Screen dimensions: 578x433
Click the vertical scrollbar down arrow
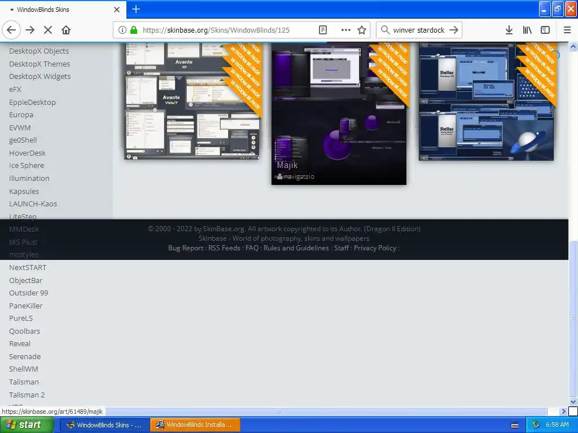click(573, 401)
